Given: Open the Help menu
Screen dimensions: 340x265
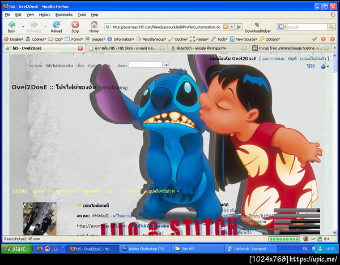Looking at the screenshot, I should 95,15.
